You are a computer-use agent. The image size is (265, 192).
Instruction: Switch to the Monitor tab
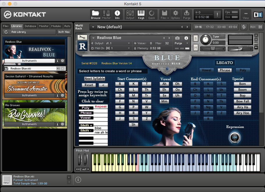pos(44,26)
